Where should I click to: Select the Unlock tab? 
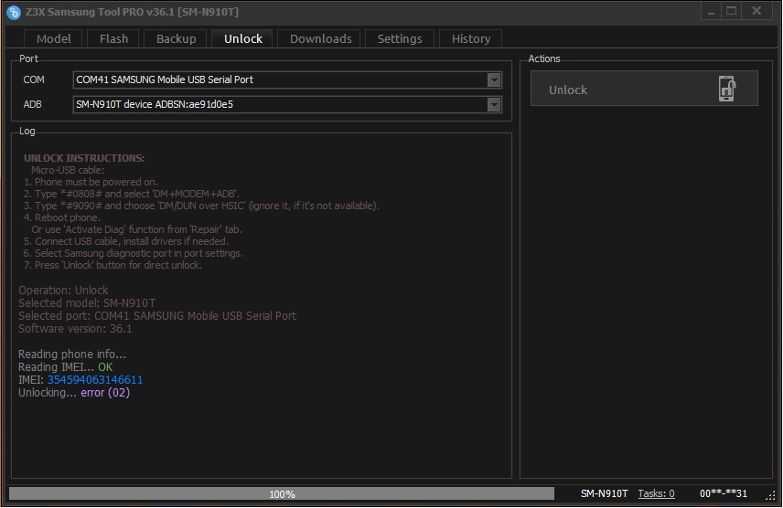pos(242,38)
